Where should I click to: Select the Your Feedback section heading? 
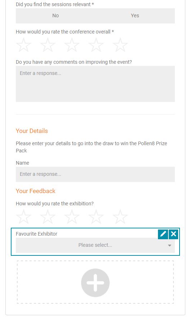tap(36, 191)
